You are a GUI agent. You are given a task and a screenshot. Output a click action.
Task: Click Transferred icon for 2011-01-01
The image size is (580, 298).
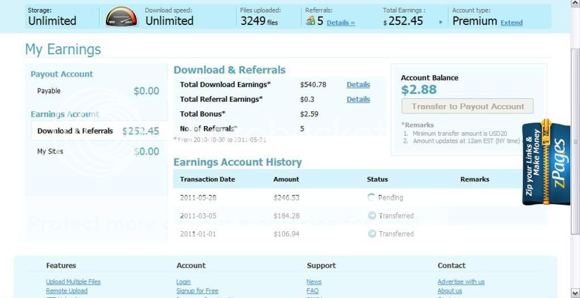point(372,234)
